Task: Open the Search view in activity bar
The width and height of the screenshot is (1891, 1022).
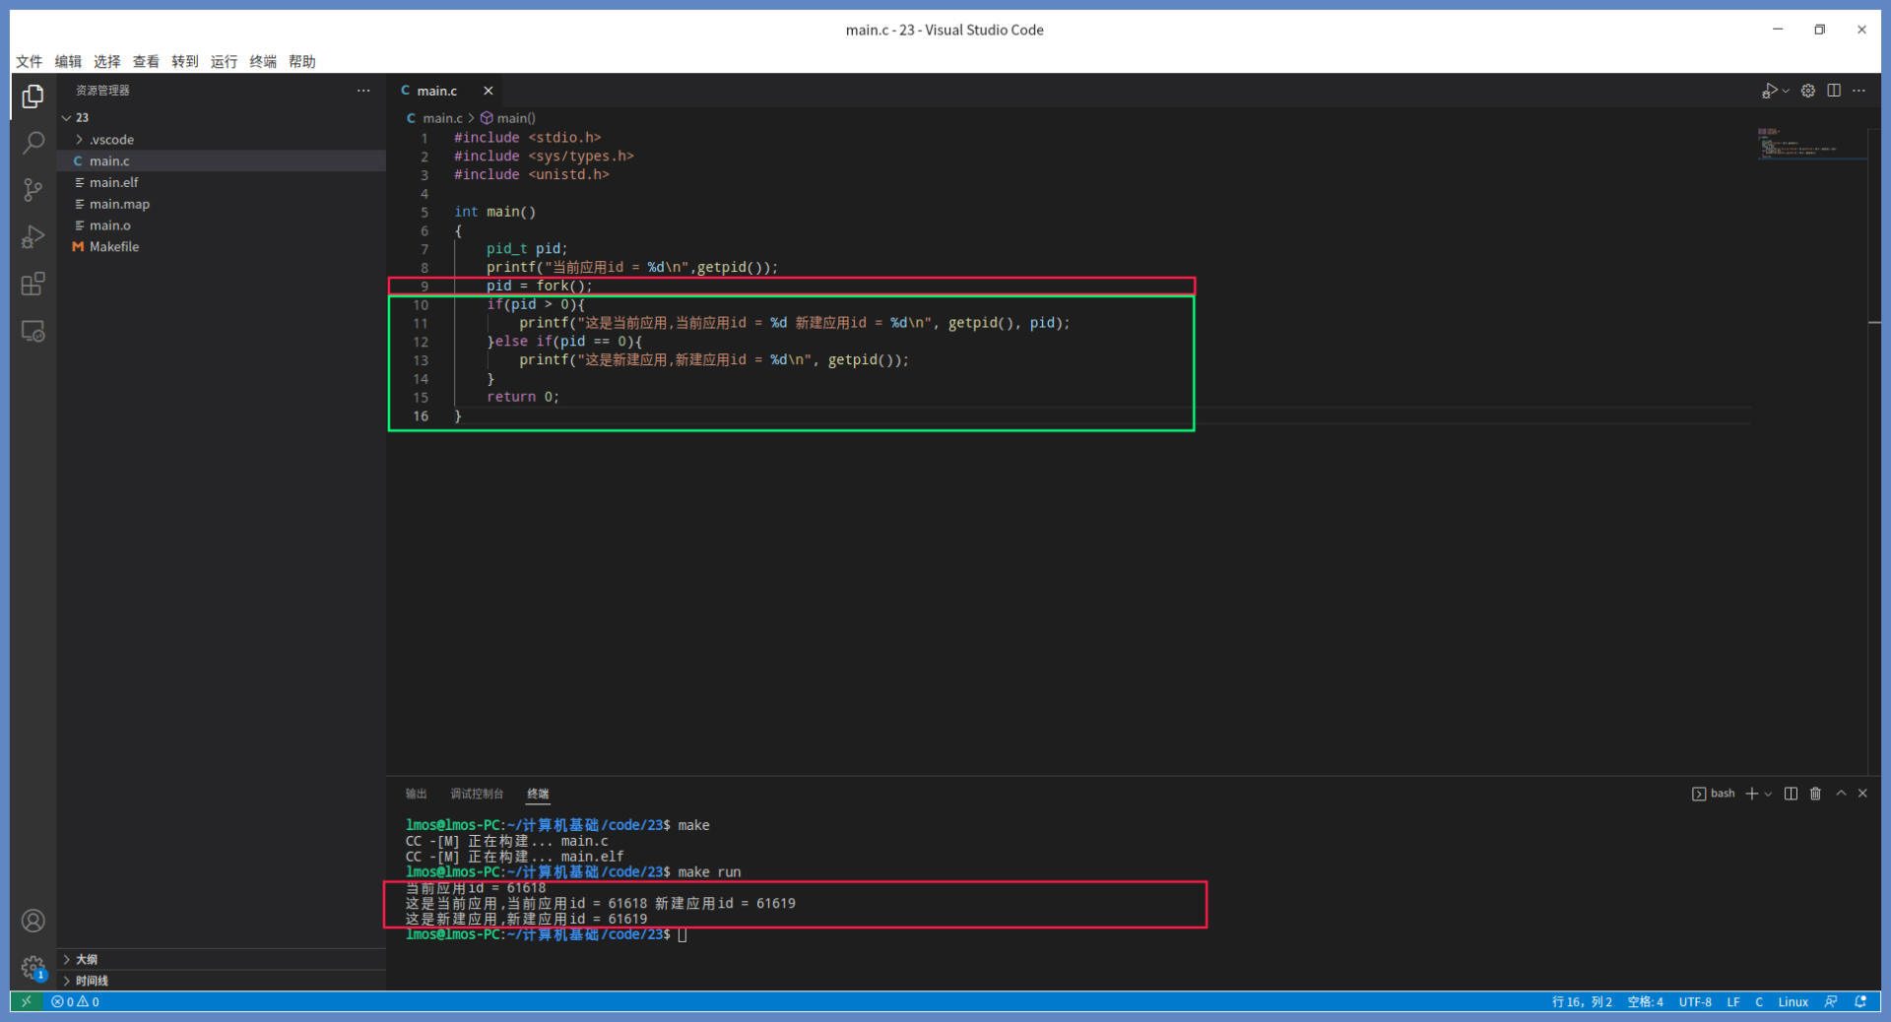Action: [x=33, y=143]
